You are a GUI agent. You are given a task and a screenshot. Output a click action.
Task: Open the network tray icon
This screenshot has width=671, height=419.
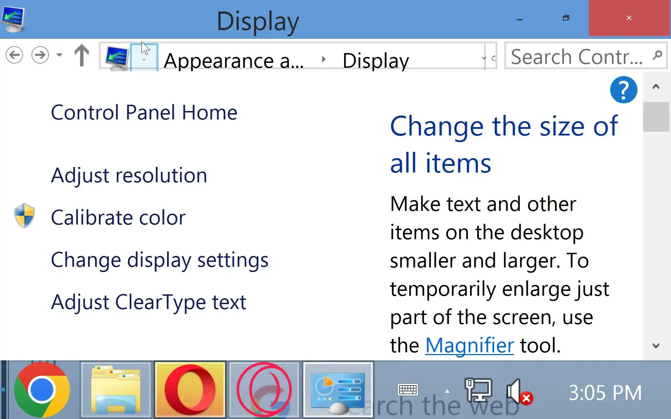[x=478, y=390]
